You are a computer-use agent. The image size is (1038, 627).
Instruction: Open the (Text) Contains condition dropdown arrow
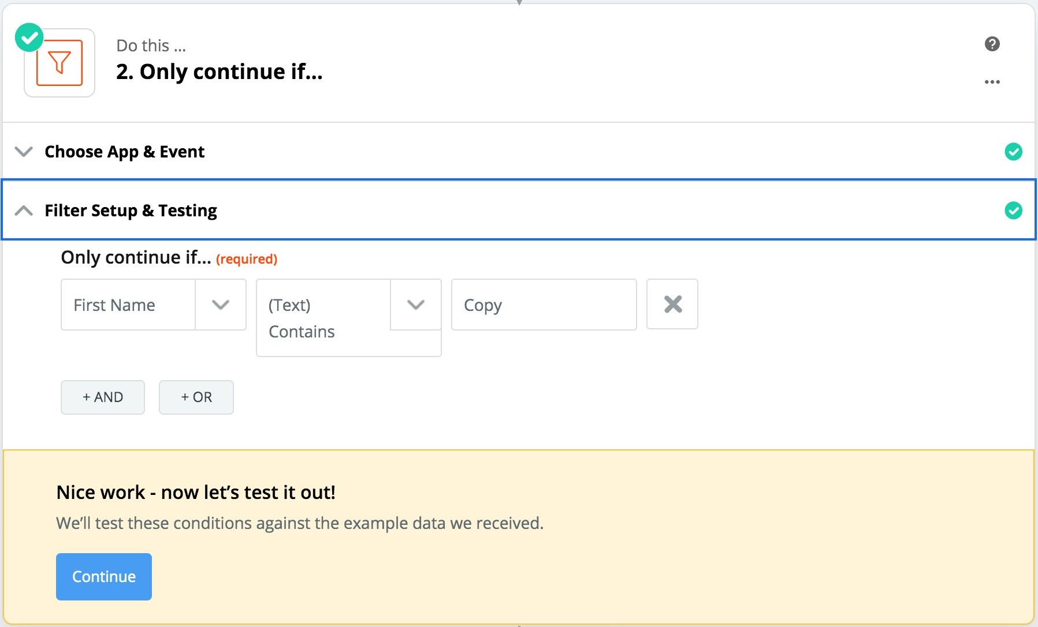click(x=416, y=305)
